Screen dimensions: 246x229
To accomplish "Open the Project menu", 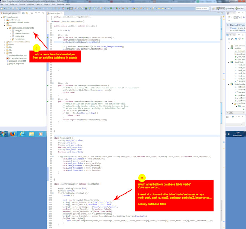I will point(47,4).
